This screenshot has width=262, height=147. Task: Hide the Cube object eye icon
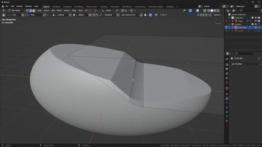(255, 21)
